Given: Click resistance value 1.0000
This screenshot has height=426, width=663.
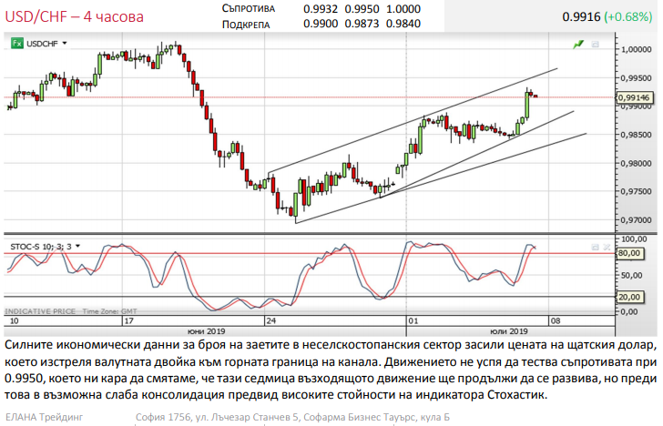Looking at the screenshot, I should (403, 8).
